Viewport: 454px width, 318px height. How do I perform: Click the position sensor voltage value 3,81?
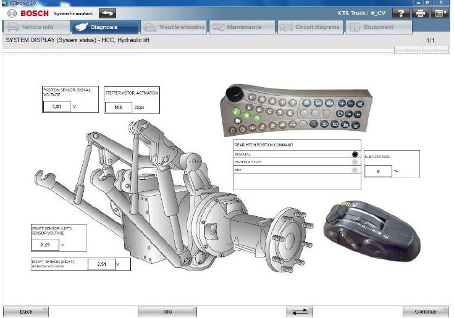point(57,106)
